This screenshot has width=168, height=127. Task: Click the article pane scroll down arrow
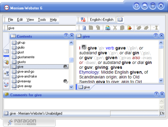(161, 80)
